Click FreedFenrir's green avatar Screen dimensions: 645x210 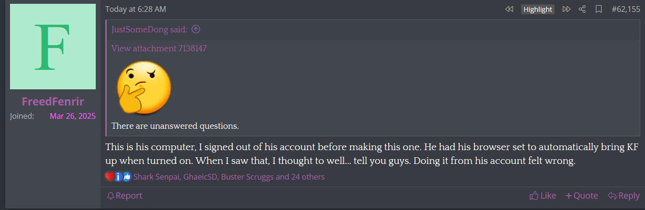pos(53,47)
